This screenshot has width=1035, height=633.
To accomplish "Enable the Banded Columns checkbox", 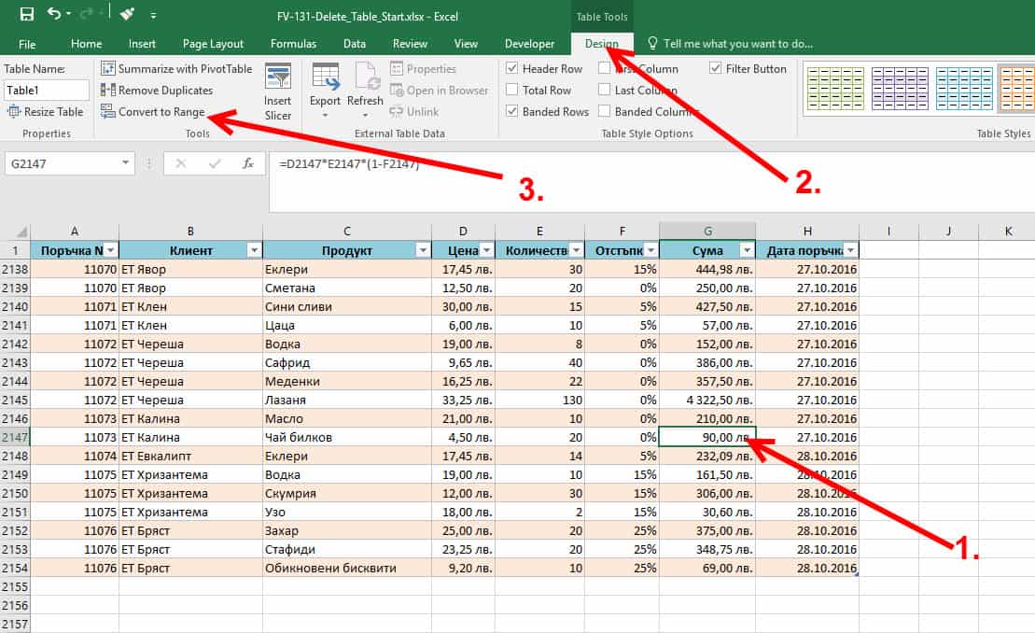I will pyautogui.click(x=604, y=111).
